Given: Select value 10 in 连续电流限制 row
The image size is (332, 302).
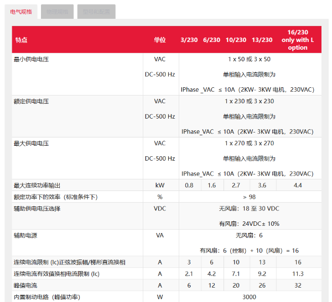Looking at the screenshot, I should [x=236, y=262].
